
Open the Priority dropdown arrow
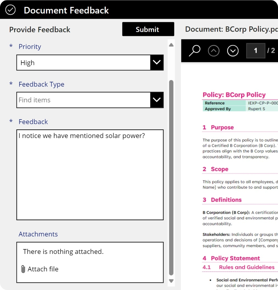157,63
